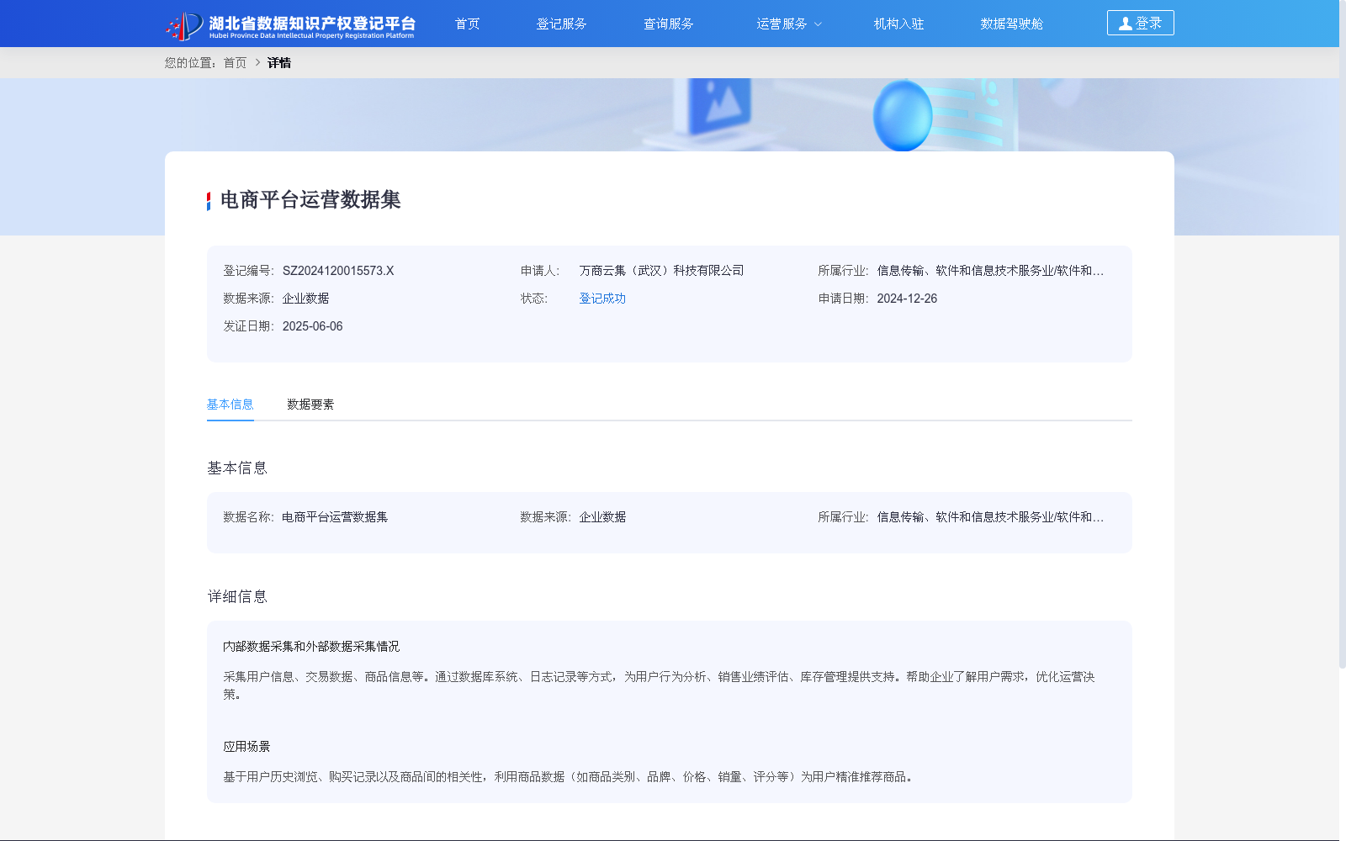Click applicant 万商云集（武汉）科技有限公司
The height and width of the screenshot is (841, 1346).
(661, 271)
